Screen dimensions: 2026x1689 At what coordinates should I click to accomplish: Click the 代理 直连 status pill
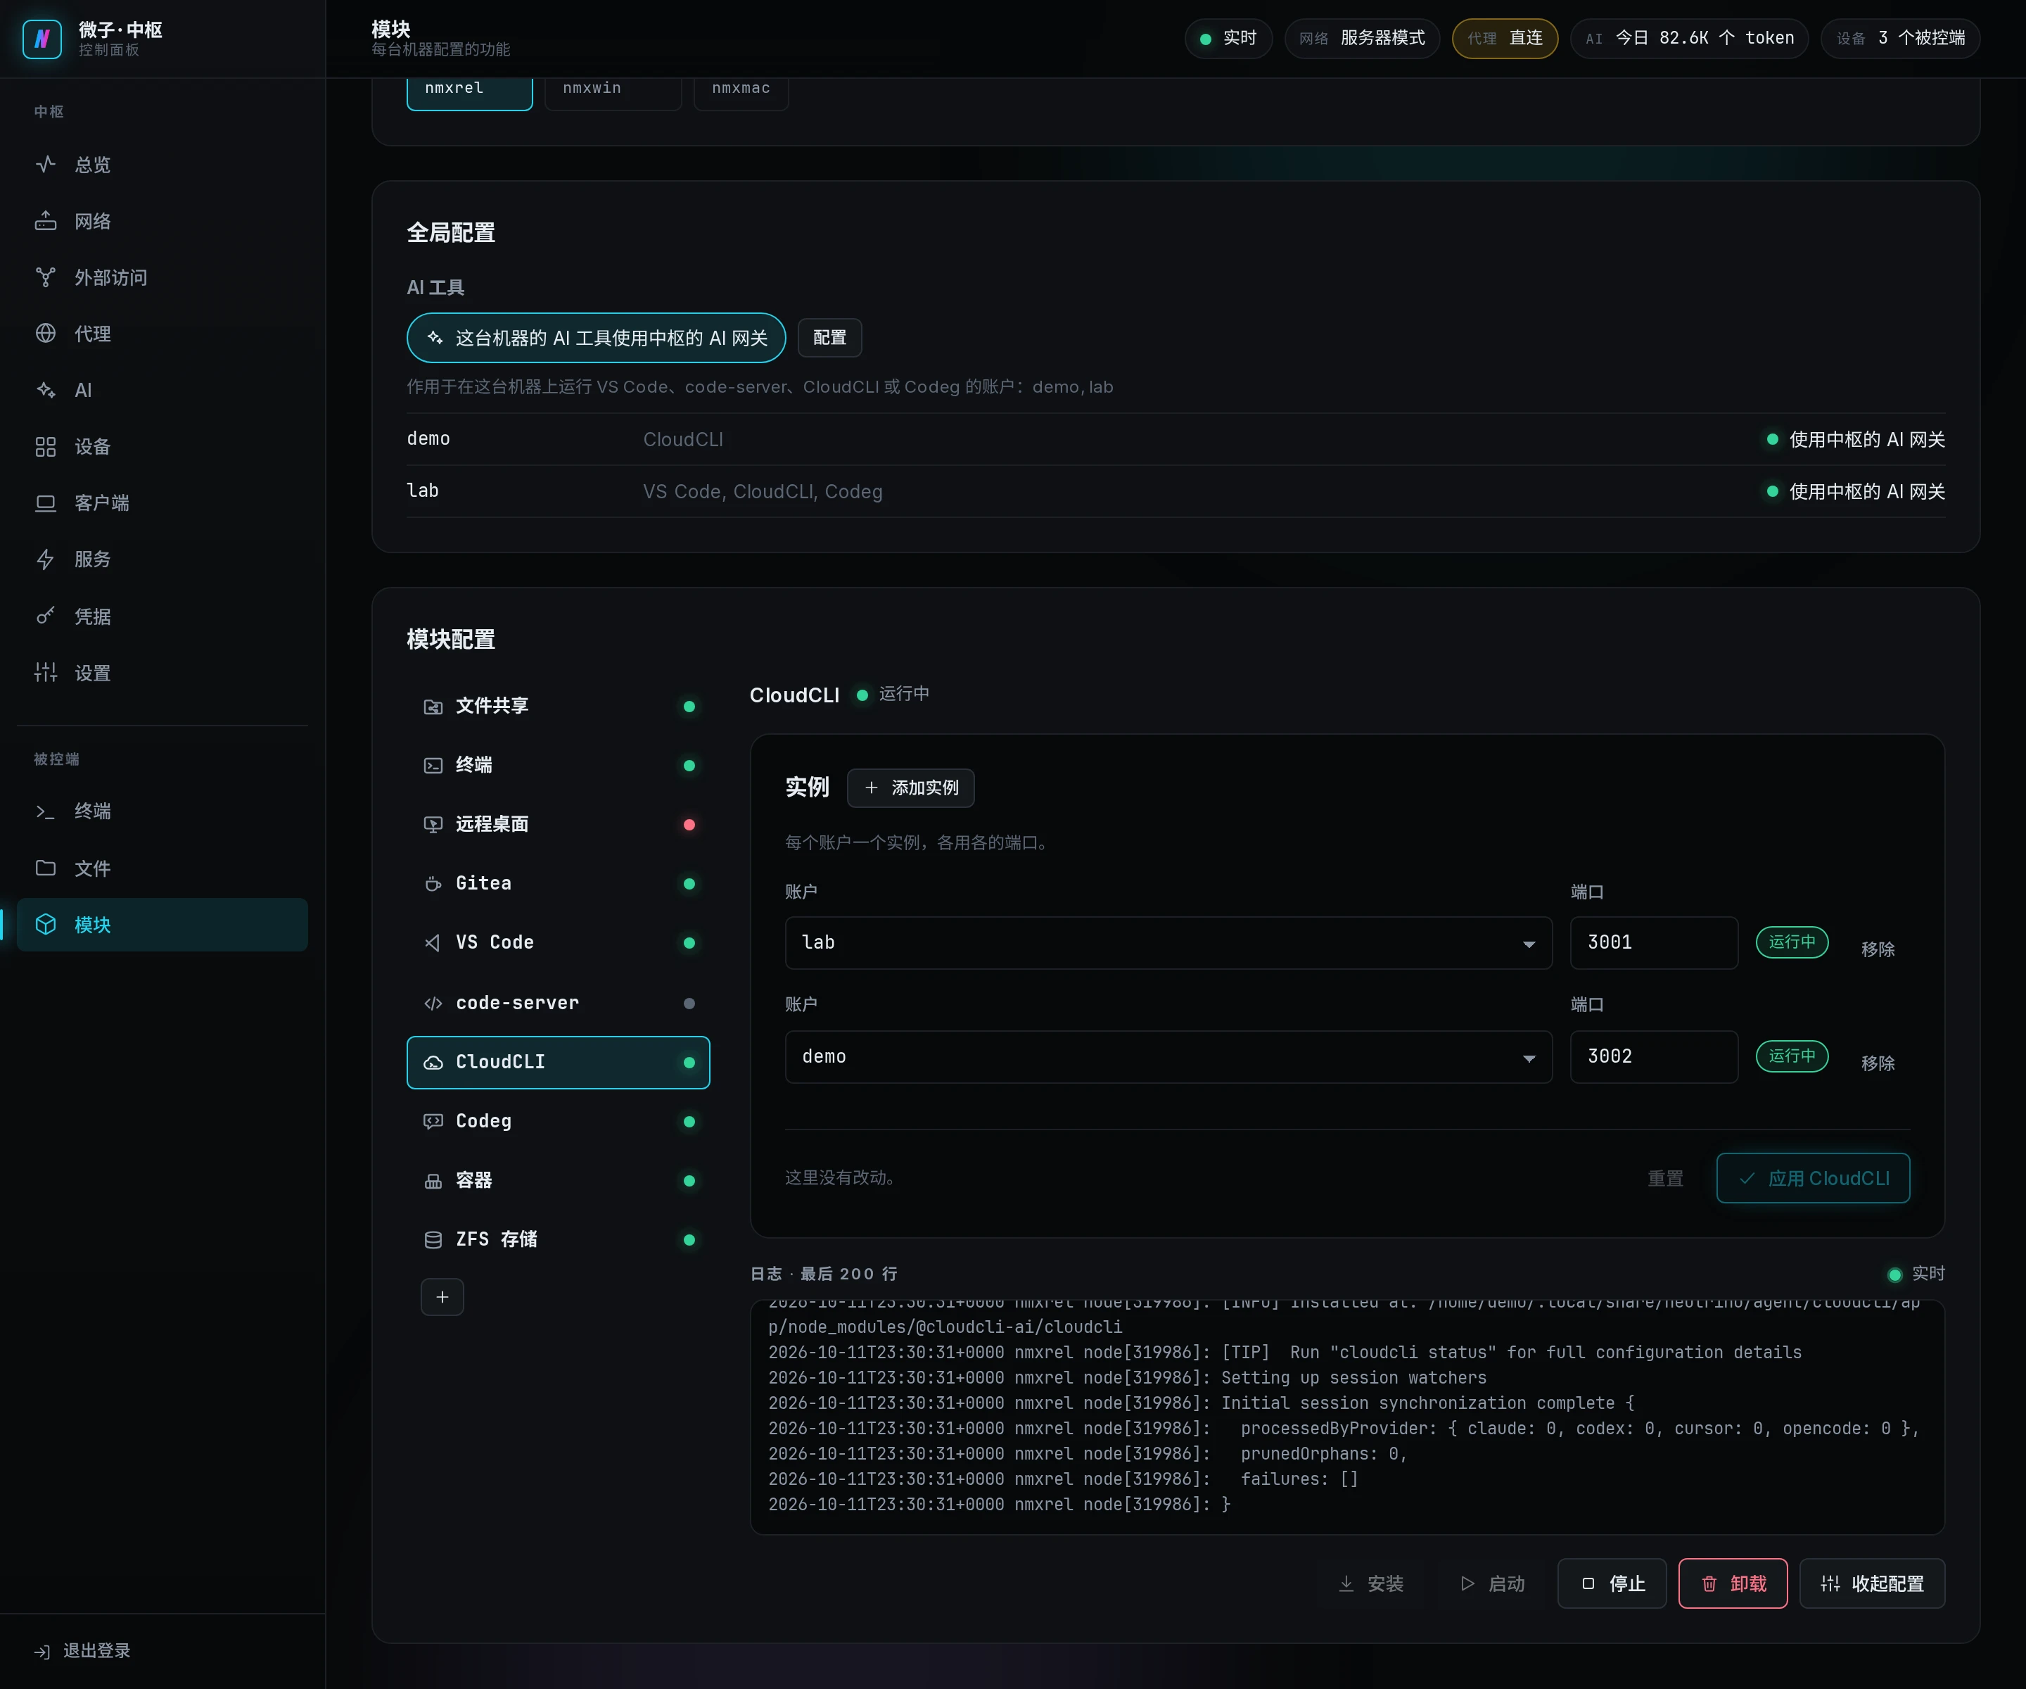point(1504,39)
